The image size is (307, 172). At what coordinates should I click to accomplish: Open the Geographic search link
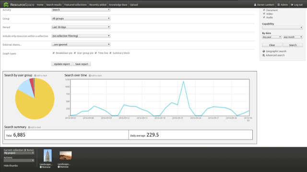pyautogui.click(x=276, y=51)
